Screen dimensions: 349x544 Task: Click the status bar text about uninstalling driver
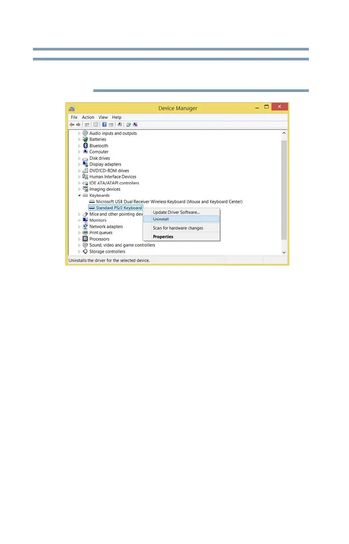coord(109,261)
